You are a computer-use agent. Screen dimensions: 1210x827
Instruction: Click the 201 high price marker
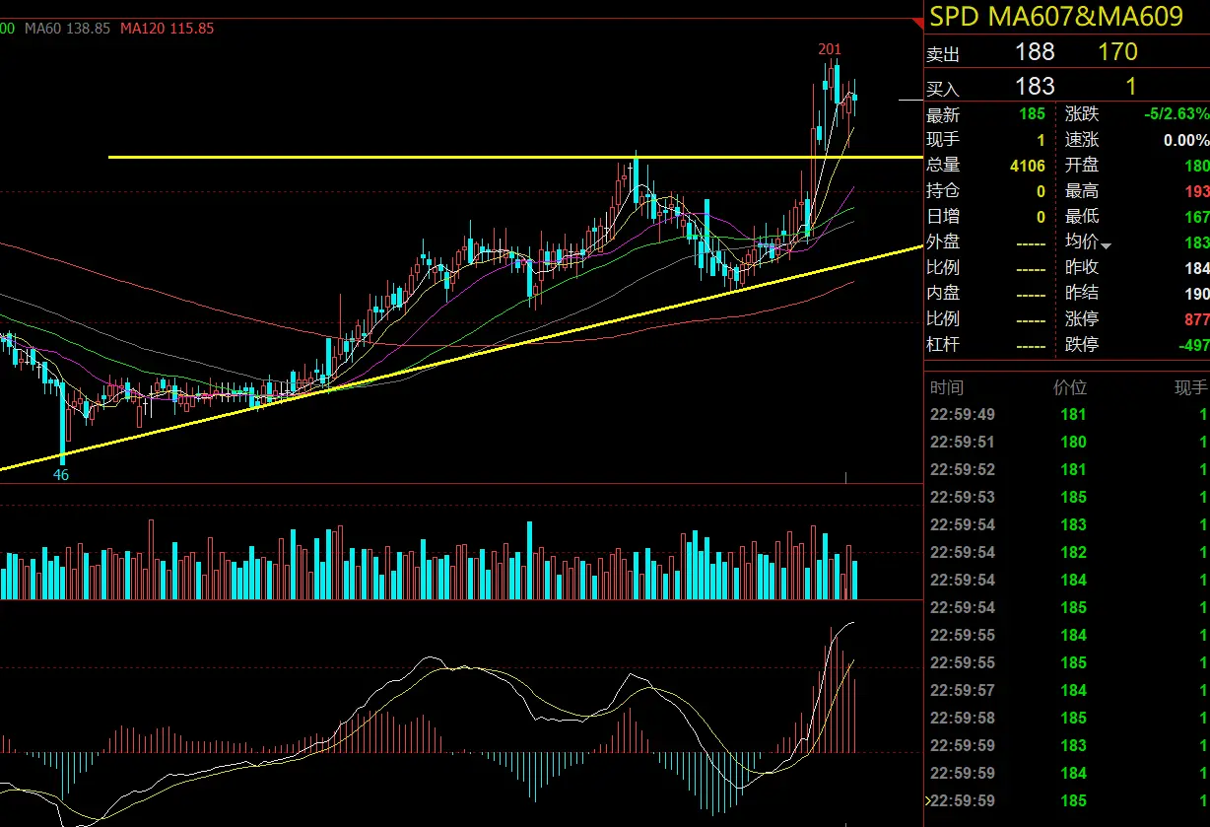[830, 49]
